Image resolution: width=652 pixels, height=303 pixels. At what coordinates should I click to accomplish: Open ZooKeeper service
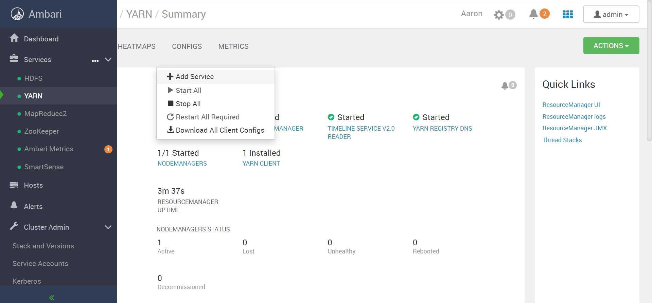41,131
